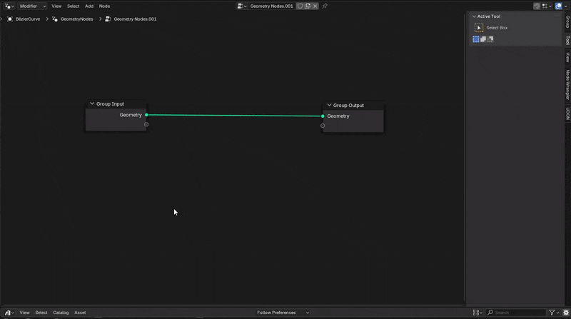Click the fake user shield icon
The image size is (571, 319).
pos(300,6)
